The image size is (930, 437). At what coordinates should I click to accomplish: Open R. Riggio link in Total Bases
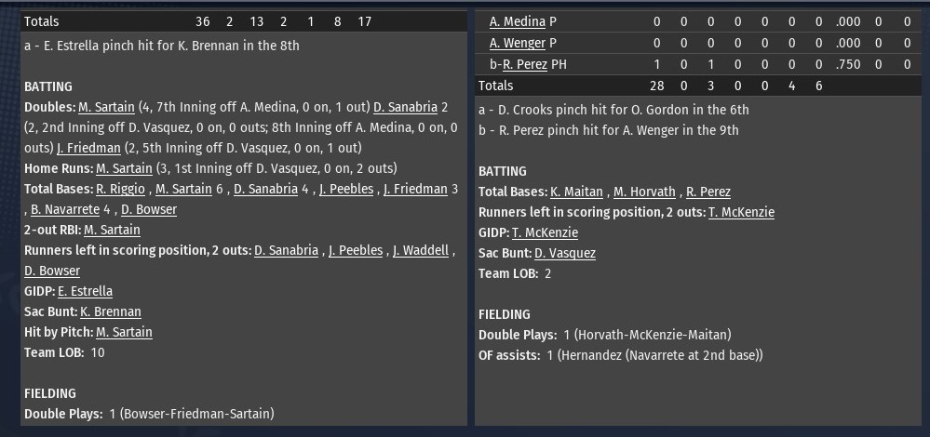(x=119, y=190)
